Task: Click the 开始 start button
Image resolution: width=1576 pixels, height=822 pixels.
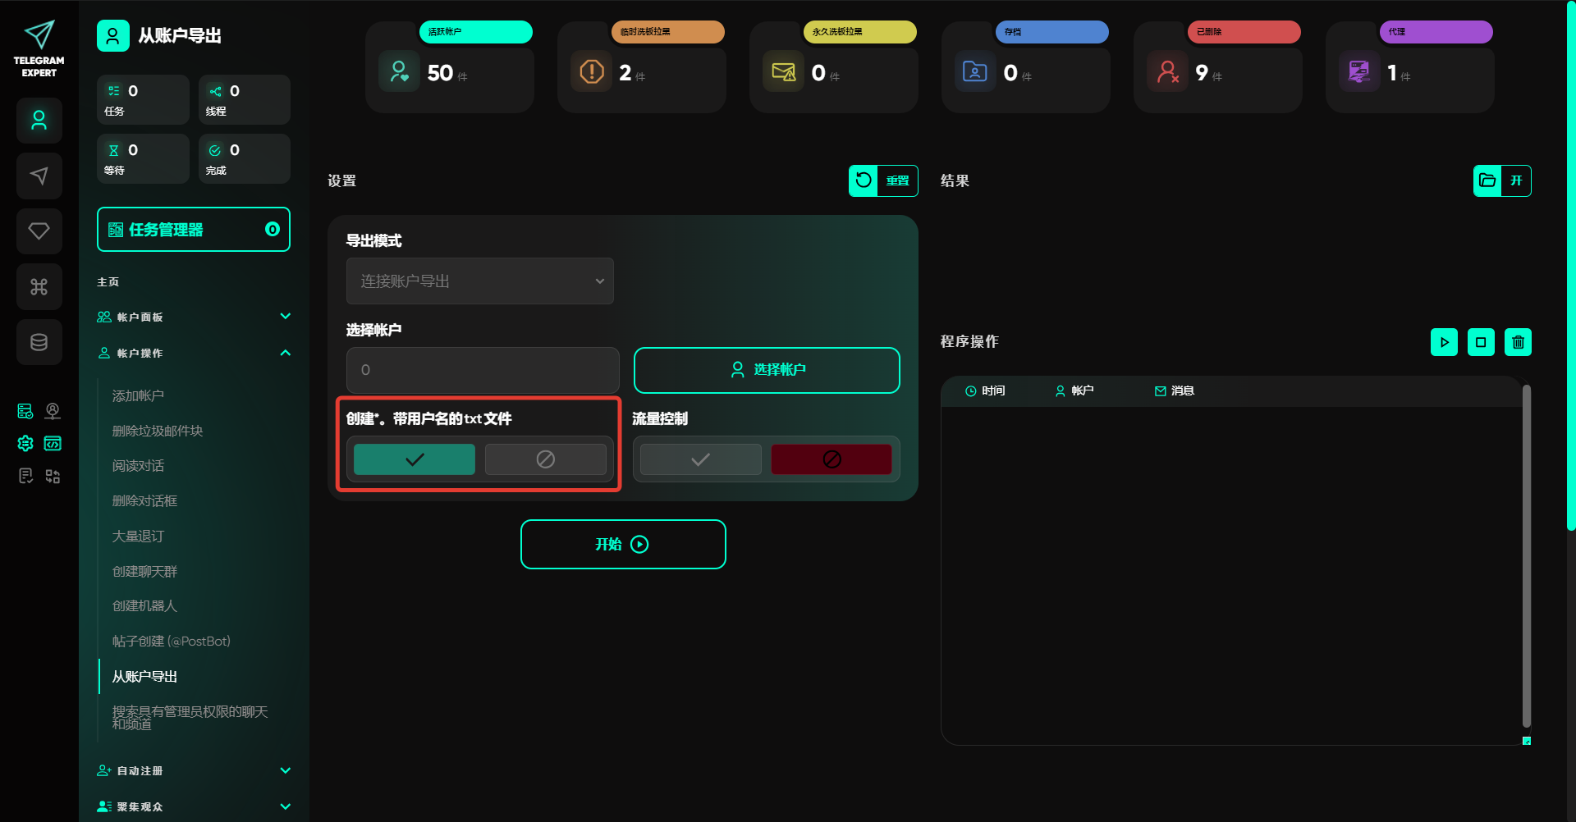Action: tap(623, 544)
